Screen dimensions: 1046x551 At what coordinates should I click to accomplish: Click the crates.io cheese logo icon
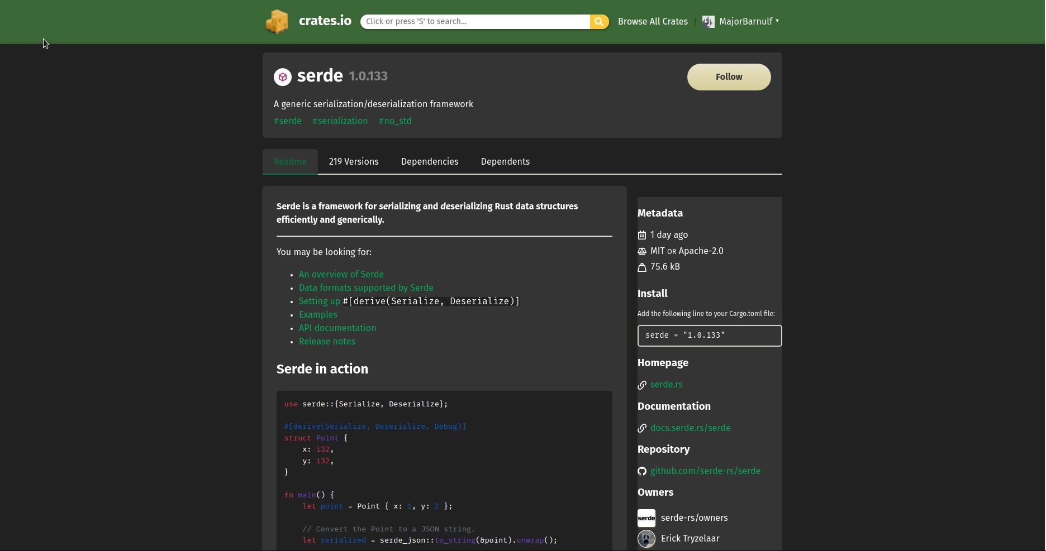click(277, 22)
